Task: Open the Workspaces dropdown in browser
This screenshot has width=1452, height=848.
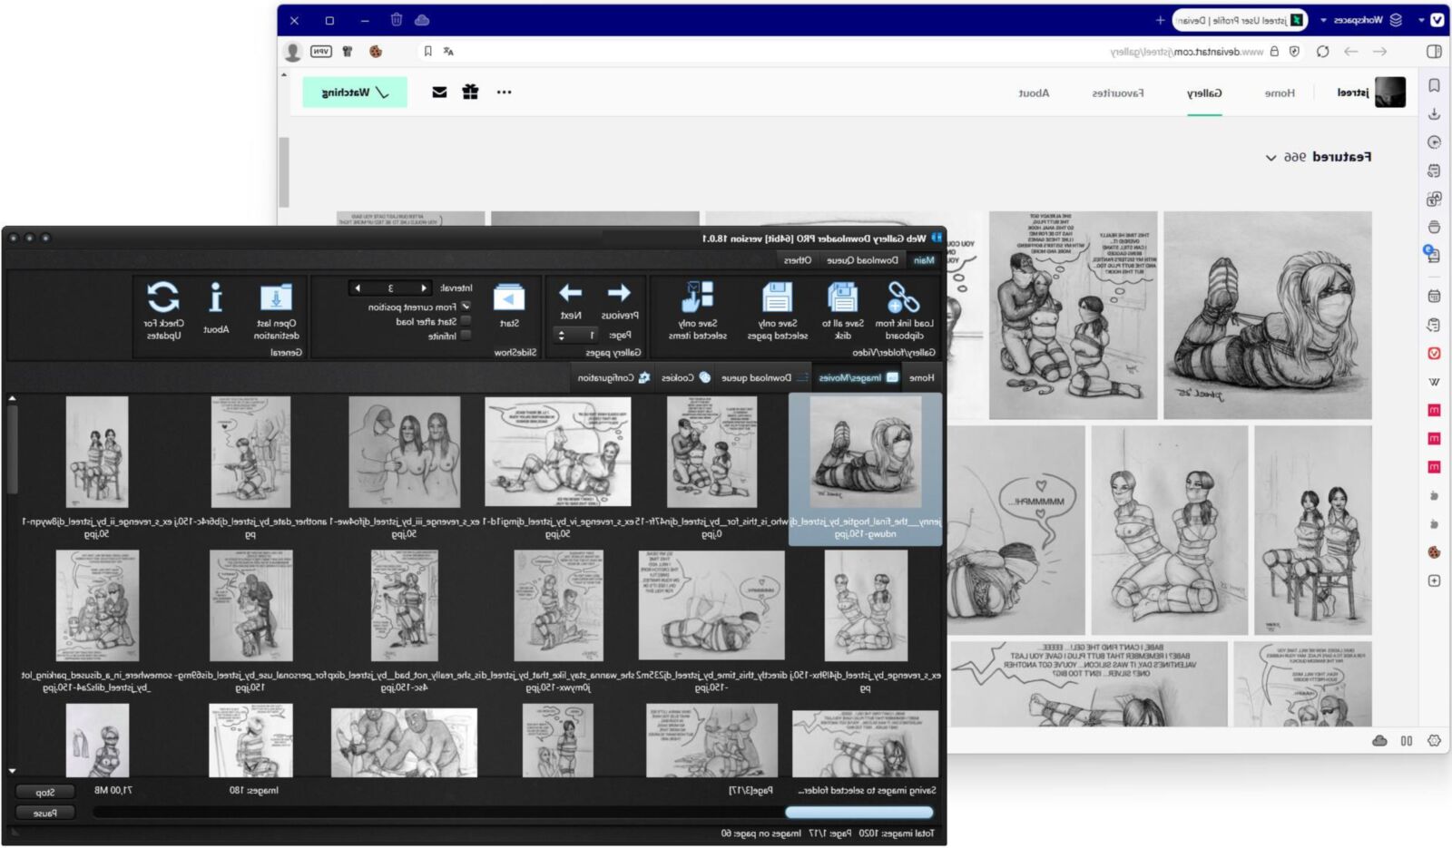Action: coord(1359,20)
